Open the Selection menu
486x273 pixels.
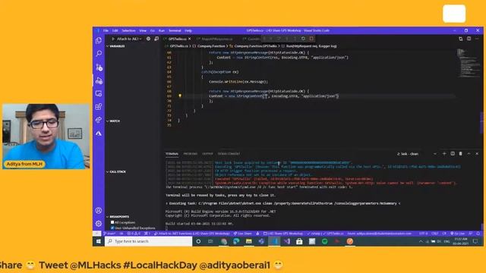tap(128, 30)
